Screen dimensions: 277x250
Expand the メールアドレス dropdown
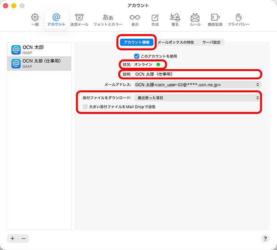click(197, 85)
